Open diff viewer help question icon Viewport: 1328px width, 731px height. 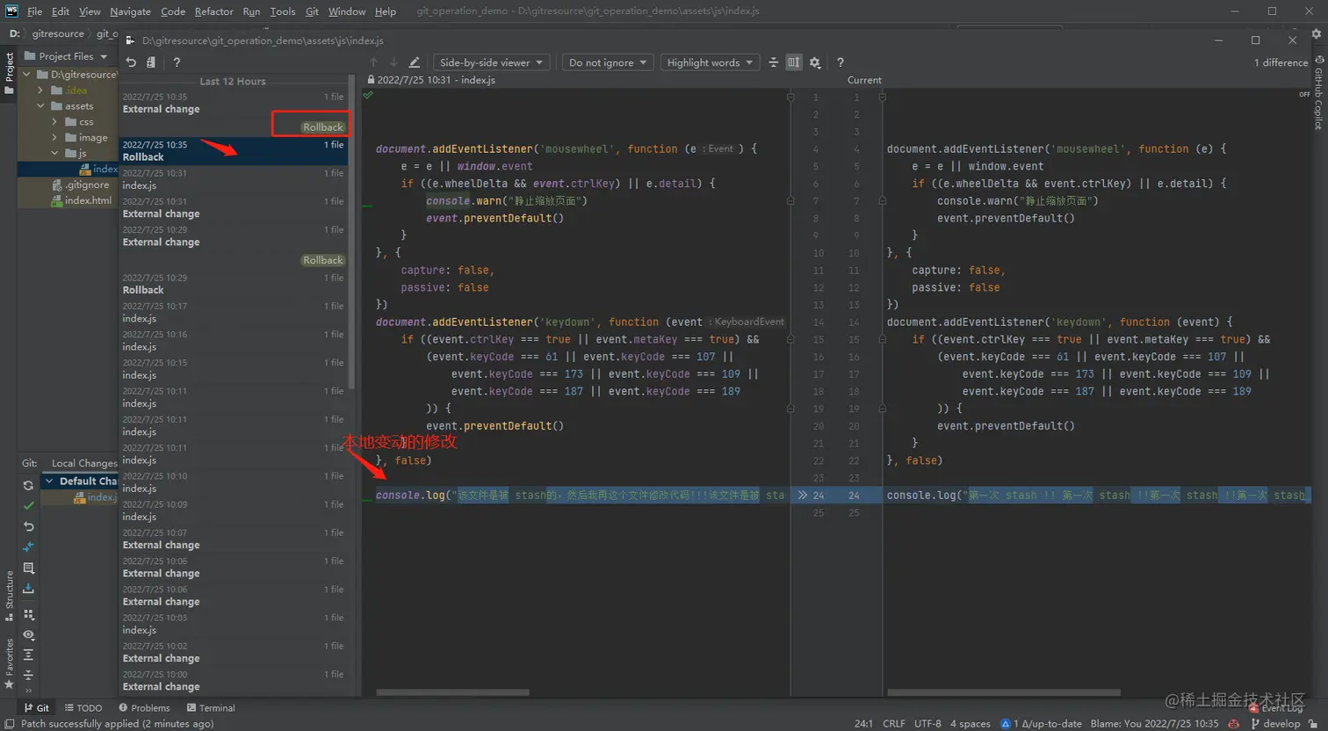(x=840, y=62)
